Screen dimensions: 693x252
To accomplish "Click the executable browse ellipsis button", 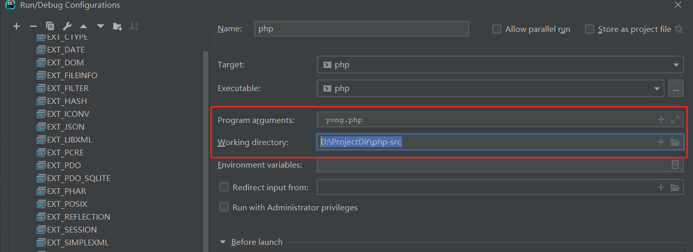I will click(x=676, y=88).
